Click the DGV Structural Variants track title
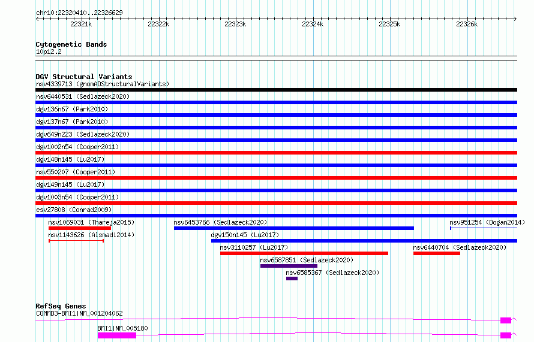Viewport: 534px width, 342px height. pyautogui.click(x=84, y=77)
